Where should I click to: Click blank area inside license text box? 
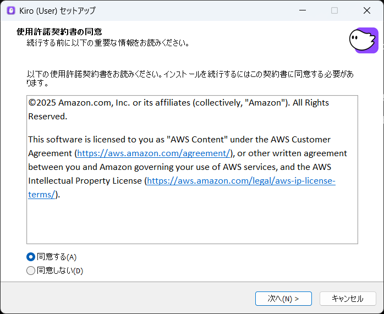[191, 220]
